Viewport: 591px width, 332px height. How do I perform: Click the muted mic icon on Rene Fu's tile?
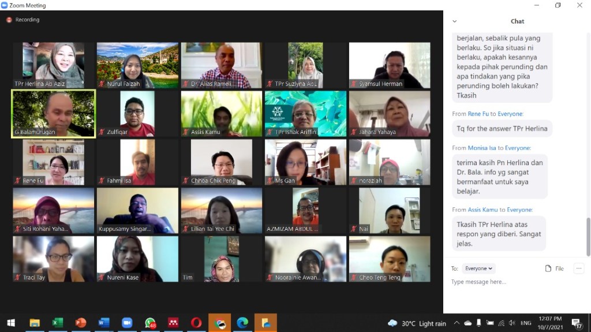click(x=18, y=181)
